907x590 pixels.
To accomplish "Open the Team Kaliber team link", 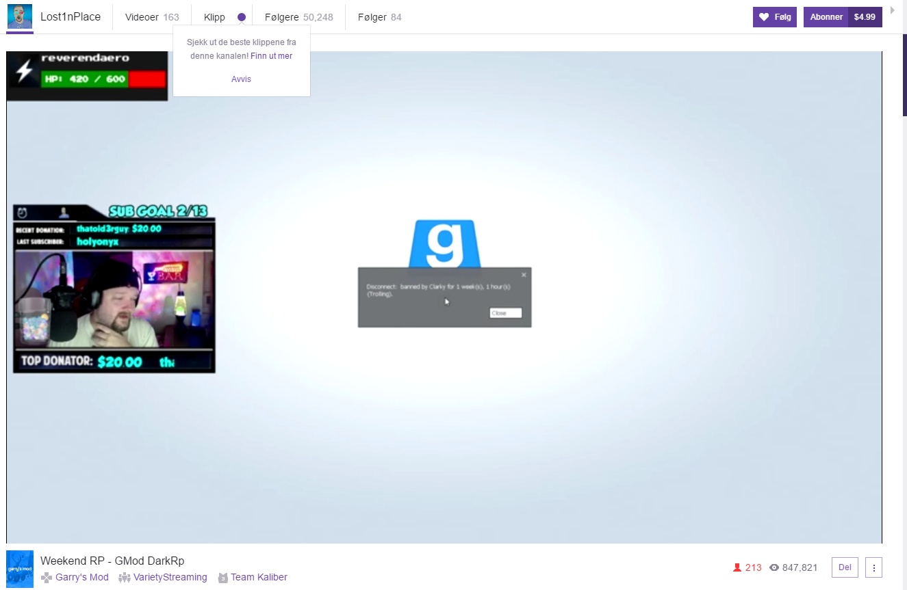I will pyautogui.click(x=259, y=578).
